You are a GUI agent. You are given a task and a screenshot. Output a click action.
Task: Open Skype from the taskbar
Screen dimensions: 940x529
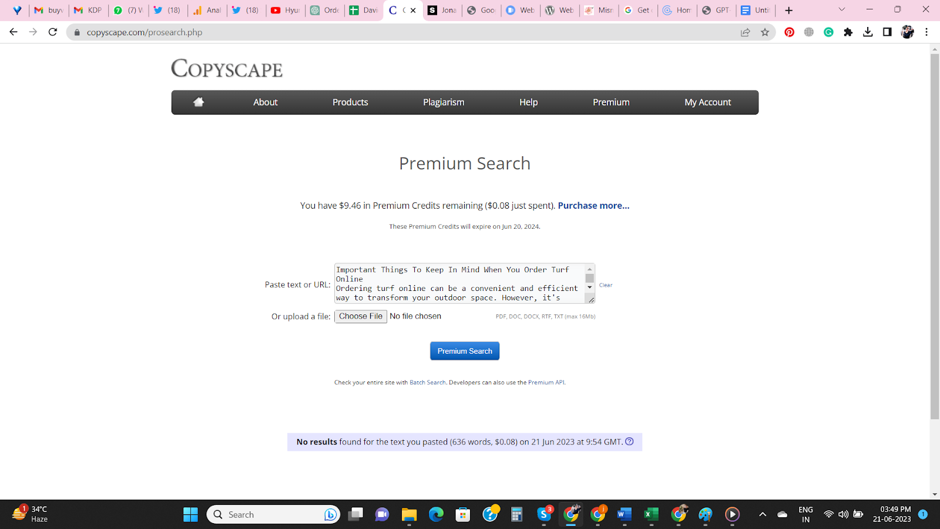coord(545,514)
